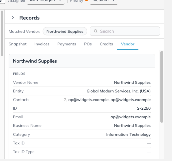
Task: Select the ID value S-2250
Action: click(x=144, y=108)
